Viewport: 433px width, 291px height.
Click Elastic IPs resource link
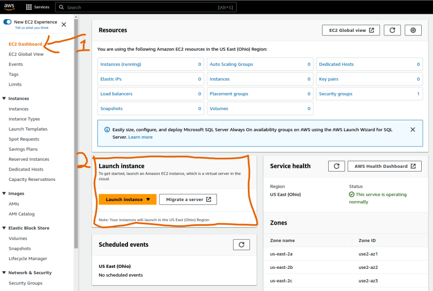[111, 79]
